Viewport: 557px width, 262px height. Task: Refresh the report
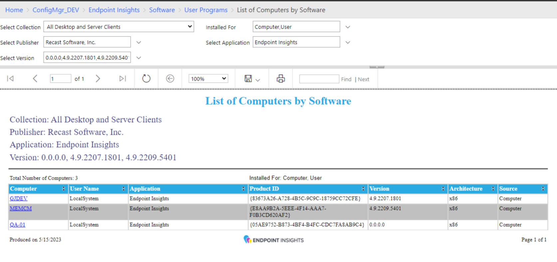pyautogui.click(x=146, y=79)
